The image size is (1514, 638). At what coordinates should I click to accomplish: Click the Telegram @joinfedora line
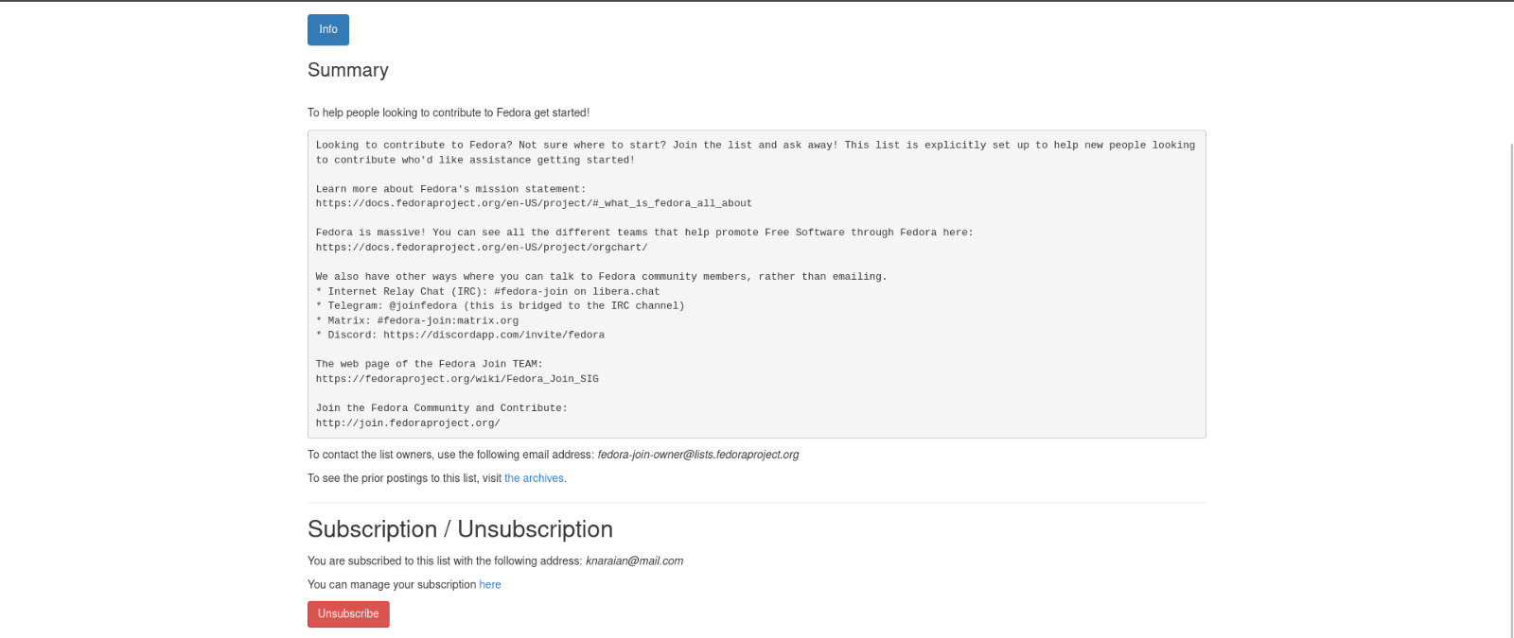pyautogui.click(x=501, y=306)
